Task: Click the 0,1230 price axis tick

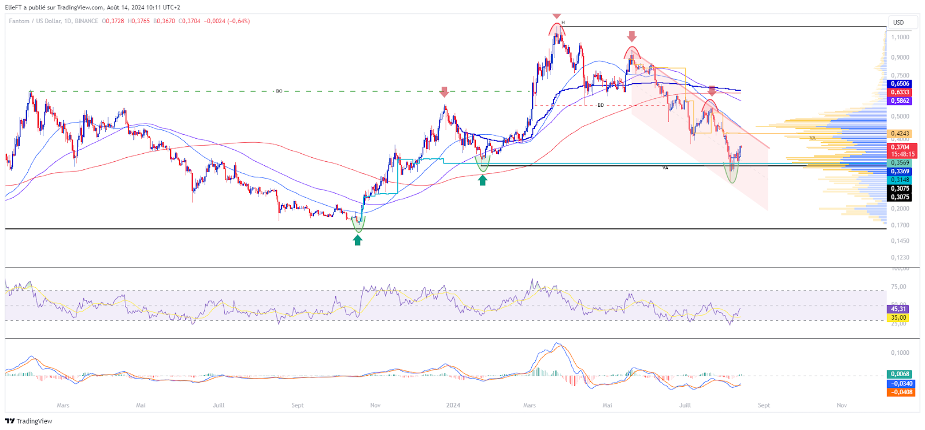Action: (x=900, y=257)
